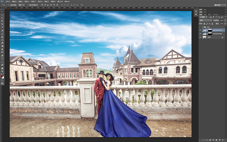This screenshot has height=142, width=227.
Task: Select the Hand tool
Action: 2,68
